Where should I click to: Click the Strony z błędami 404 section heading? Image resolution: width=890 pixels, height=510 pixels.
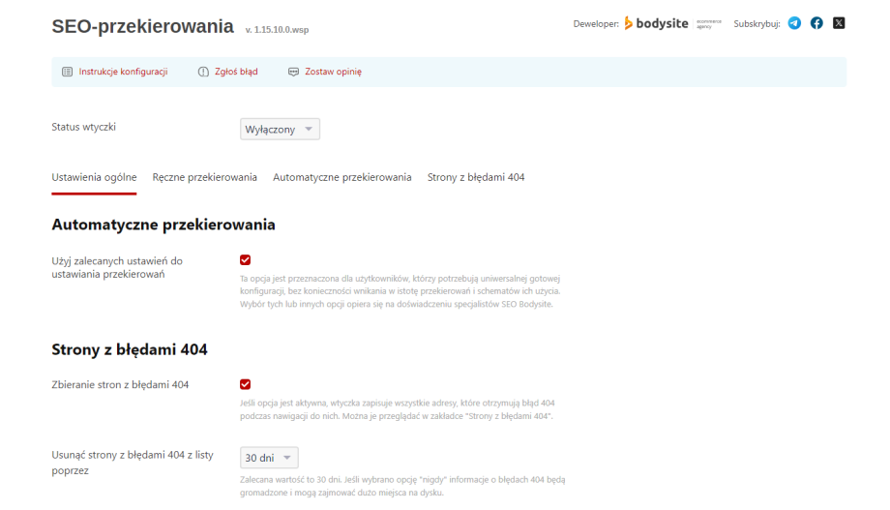(x=130, y=349)
